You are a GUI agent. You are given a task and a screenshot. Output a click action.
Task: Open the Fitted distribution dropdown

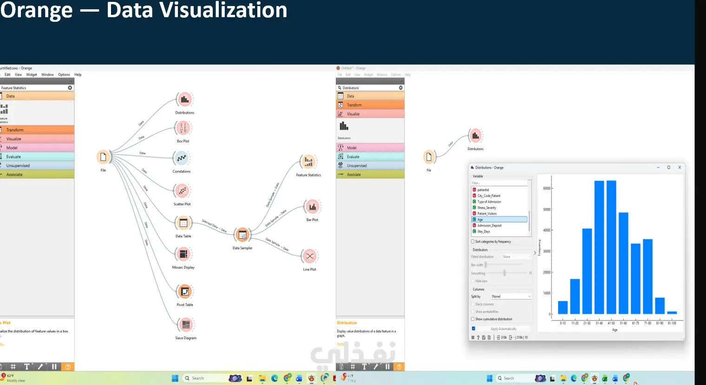(516, 257)
